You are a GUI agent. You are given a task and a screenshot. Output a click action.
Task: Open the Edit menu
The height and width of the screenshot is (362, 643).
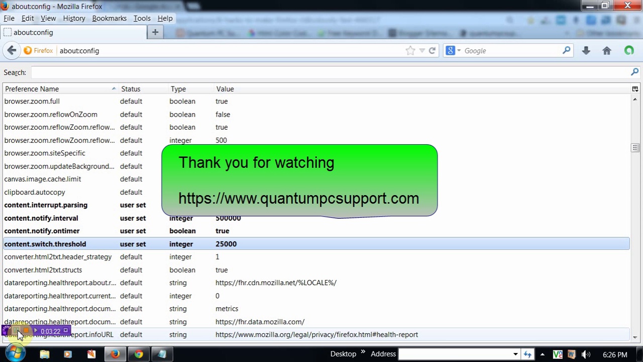pyautogui.click(x=28, y=18)
